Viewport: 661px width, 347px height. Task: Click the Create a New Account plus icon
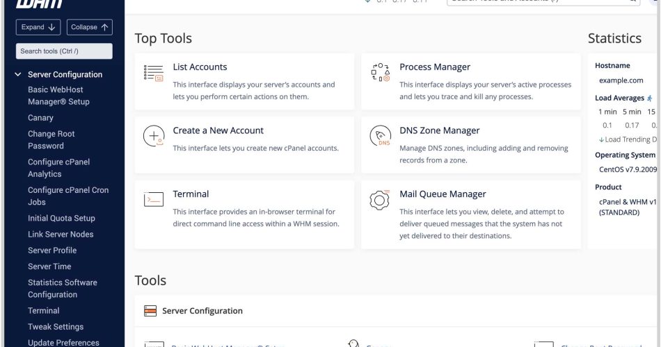click(154, 136)
